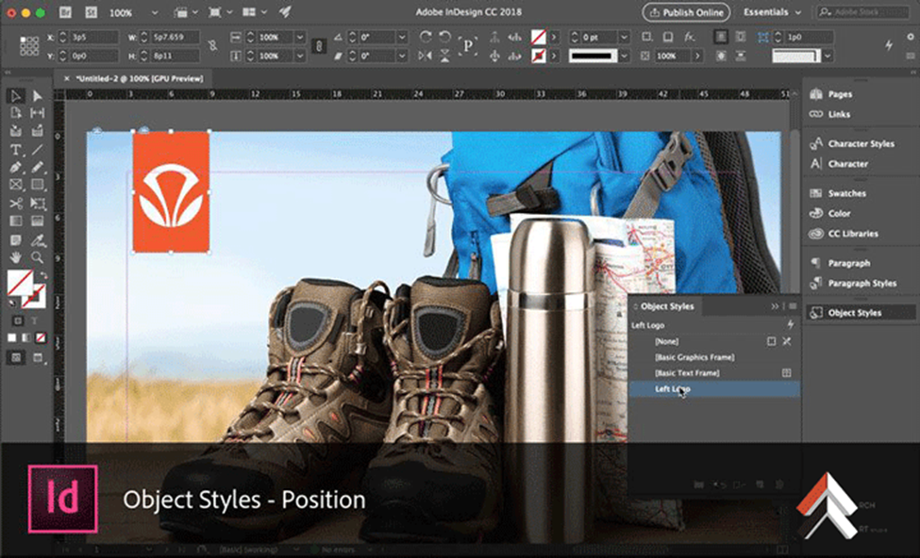
Task: Open the Paragraph Styles panel
Action: tap(861, 283)
